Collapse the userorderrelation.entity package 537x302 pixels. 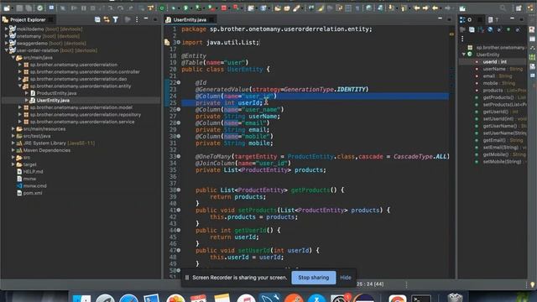point(20,86)
